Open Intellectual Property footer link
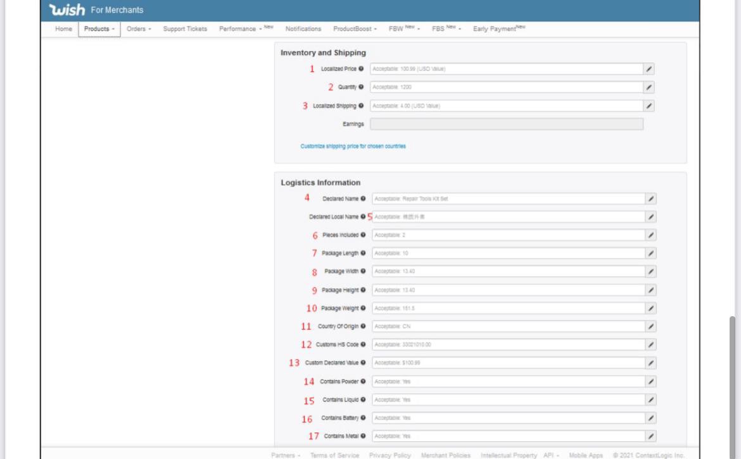The image size is (741, 459). click(509, 455)
